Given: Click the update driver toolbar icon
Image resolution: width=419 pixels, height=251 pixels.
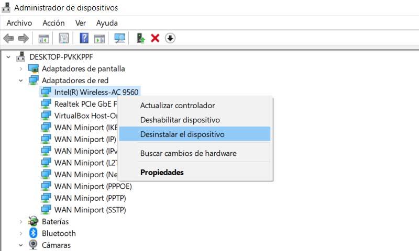Looking at the screenshot, I should [140, 38].
